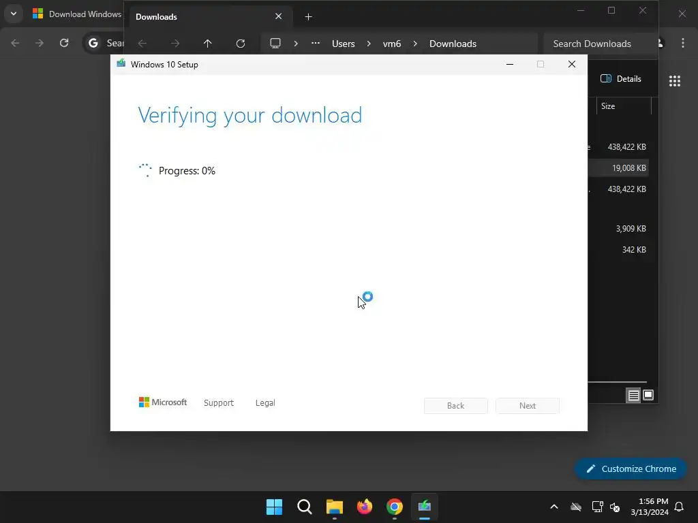Maximize the File Explorer window
Viewport: 698px width, 523px height.
(611, 10)
